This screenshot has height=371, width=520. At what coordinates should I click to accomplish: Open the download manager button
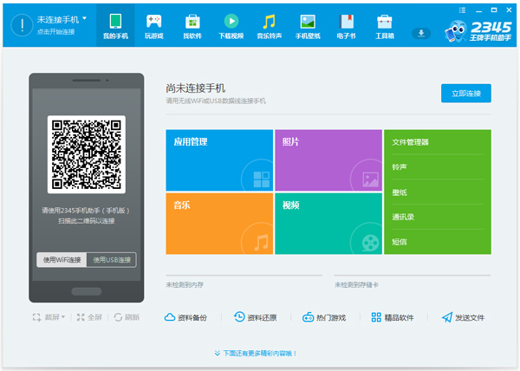click(421, 33)
